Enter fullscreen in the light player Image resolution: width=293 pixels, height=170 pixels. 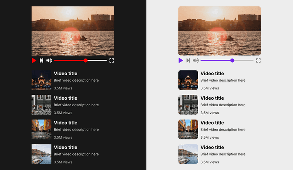tap(258, 60)
